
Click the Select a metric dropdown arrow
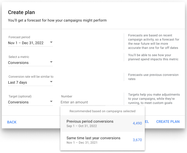click(x=51, y=62)
